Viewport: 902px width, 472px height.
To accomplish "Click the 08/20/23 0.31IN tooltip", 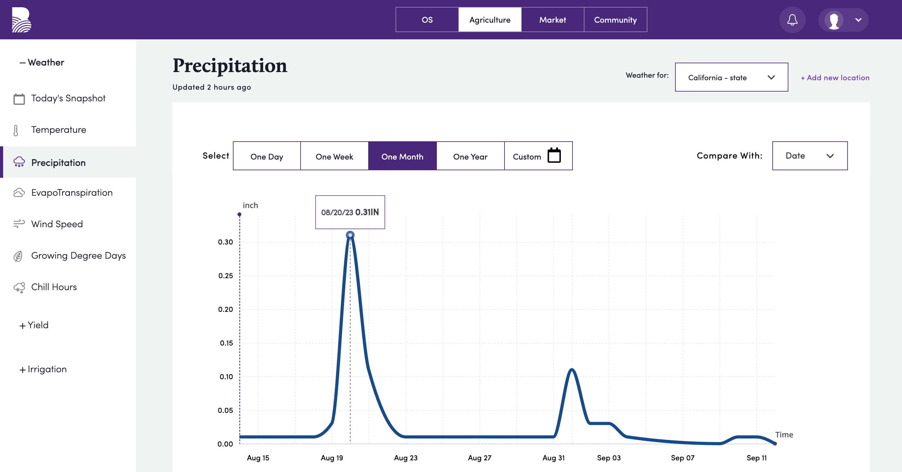I will pos(350,212).
